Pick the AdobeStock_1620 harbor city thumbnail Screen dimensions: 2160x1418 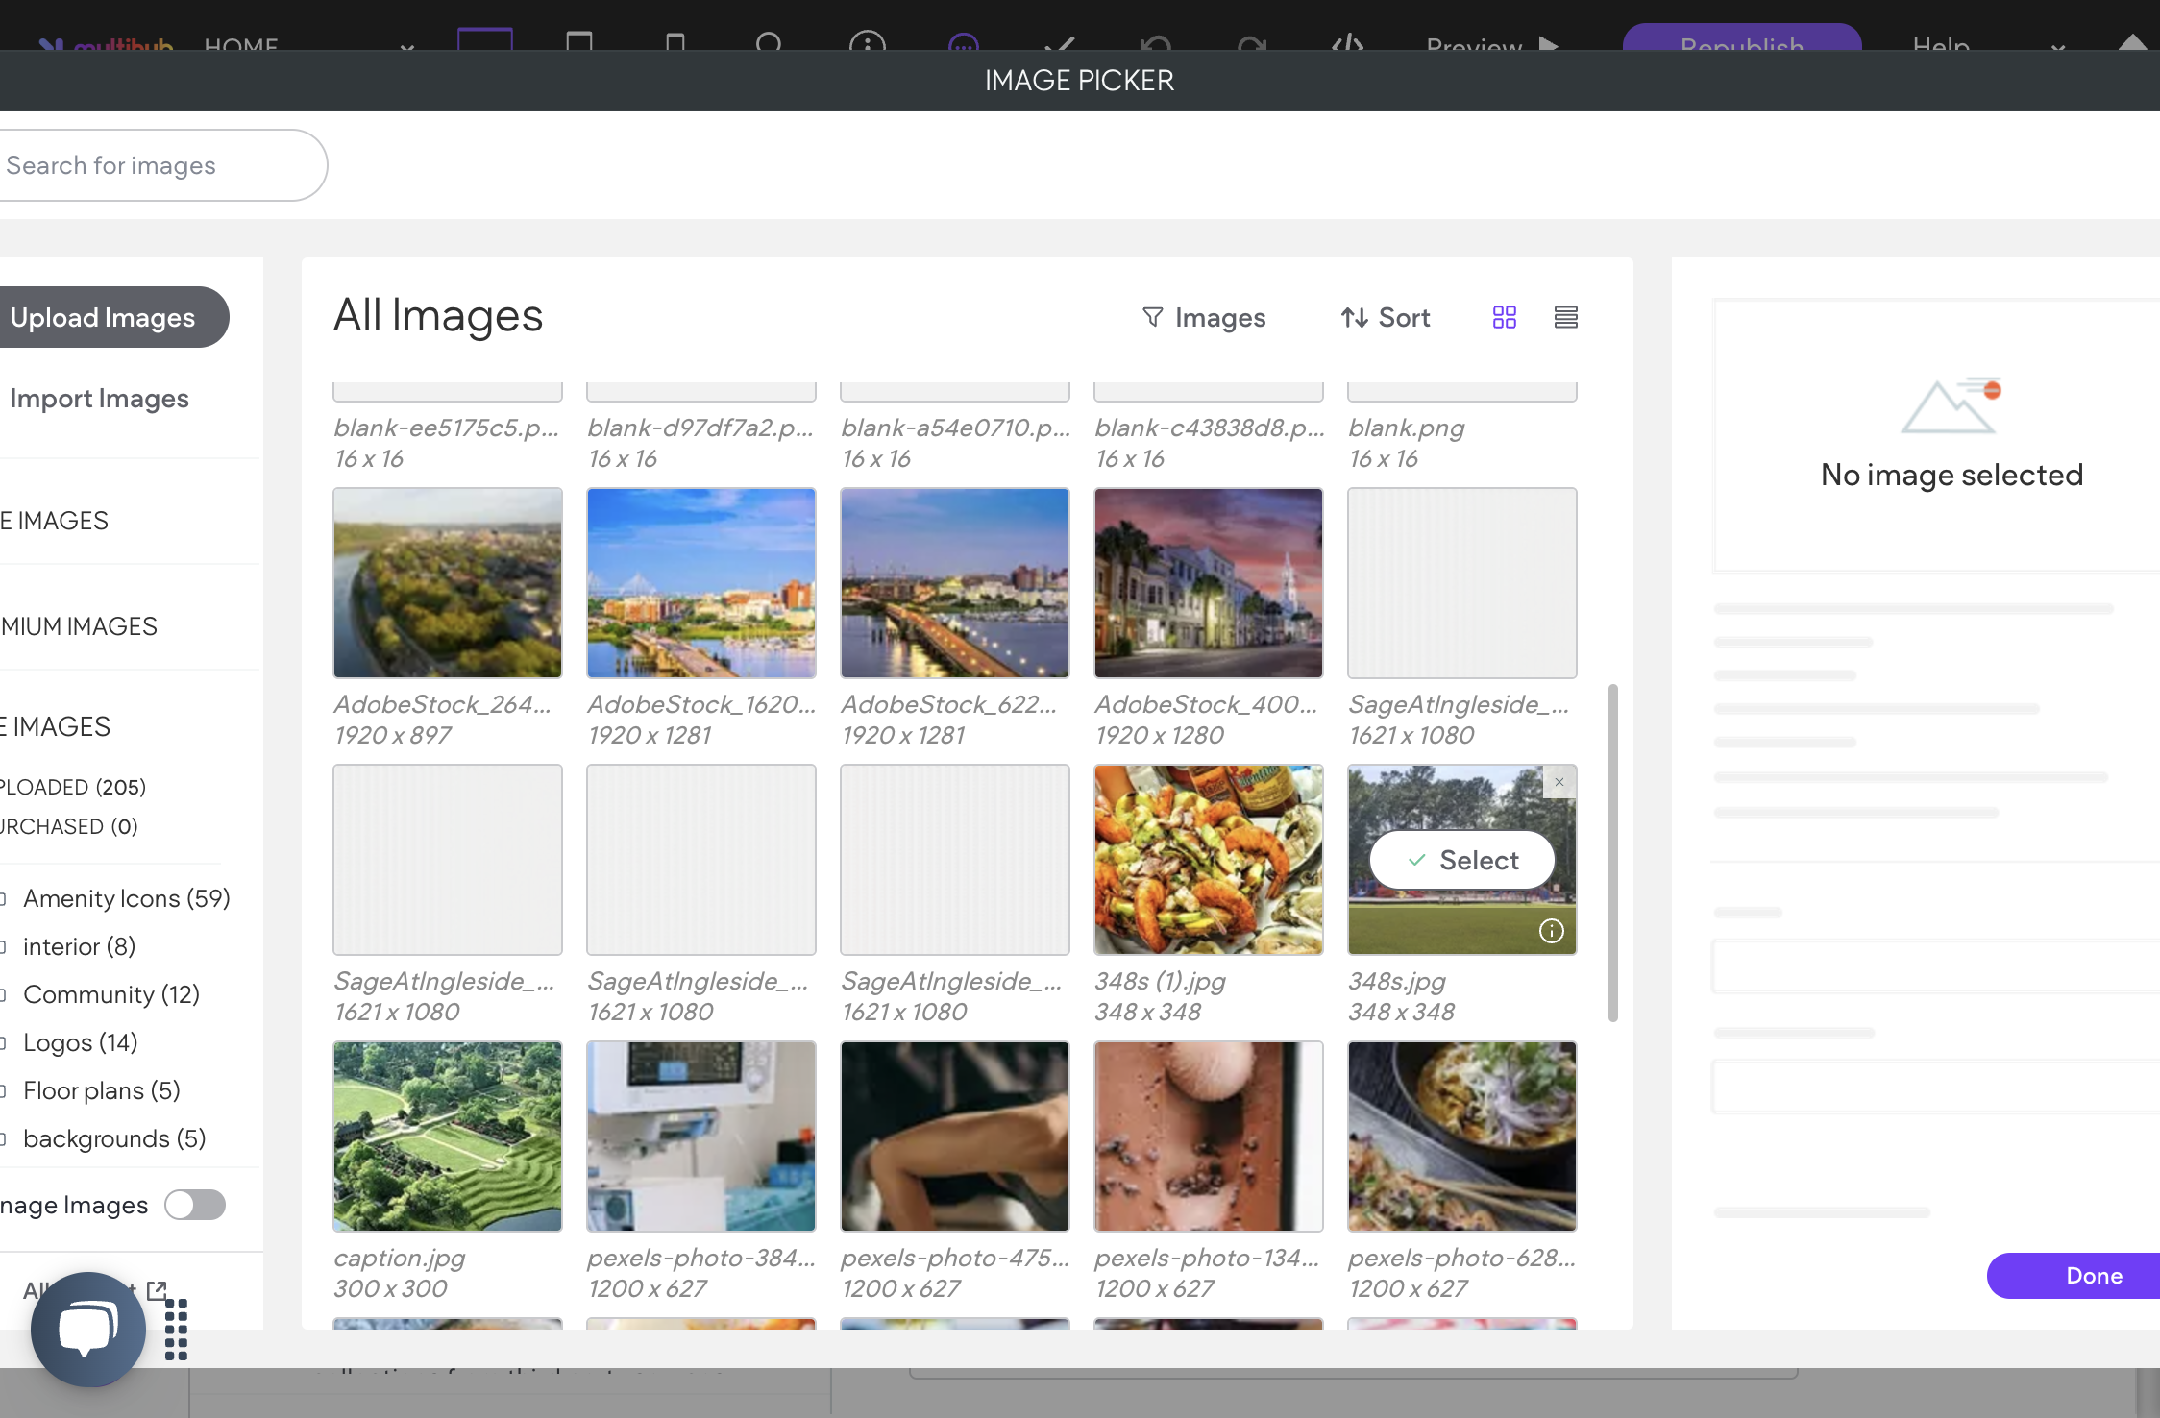click(x=701, y=583)
